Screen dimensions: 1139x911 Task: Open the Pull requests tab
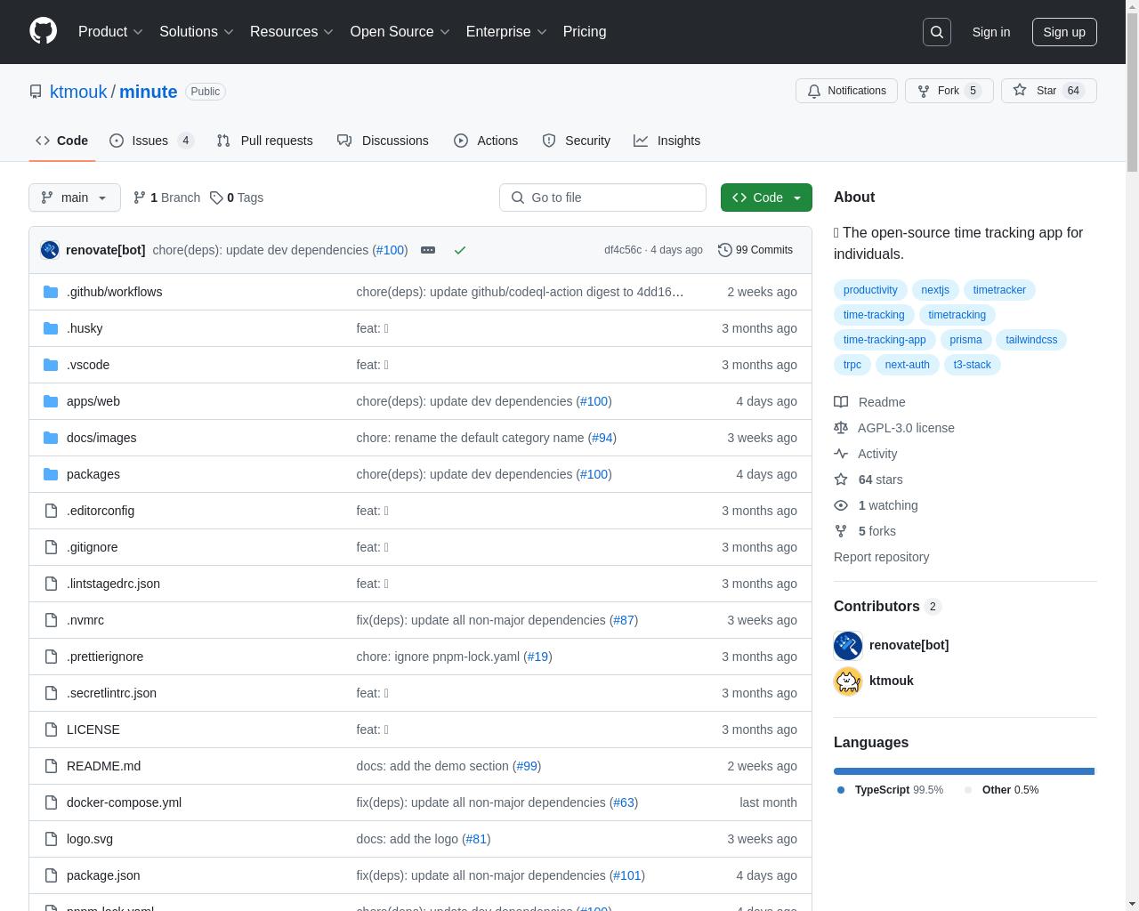(x=265, y=141)
